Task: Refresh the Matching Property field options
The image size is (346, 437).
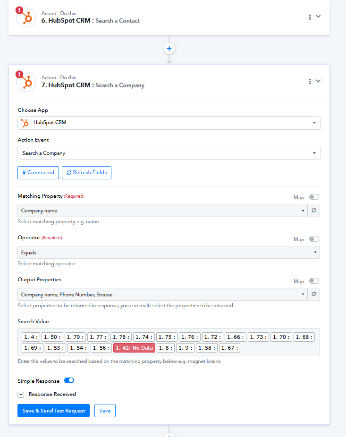Action: point(313,210)
